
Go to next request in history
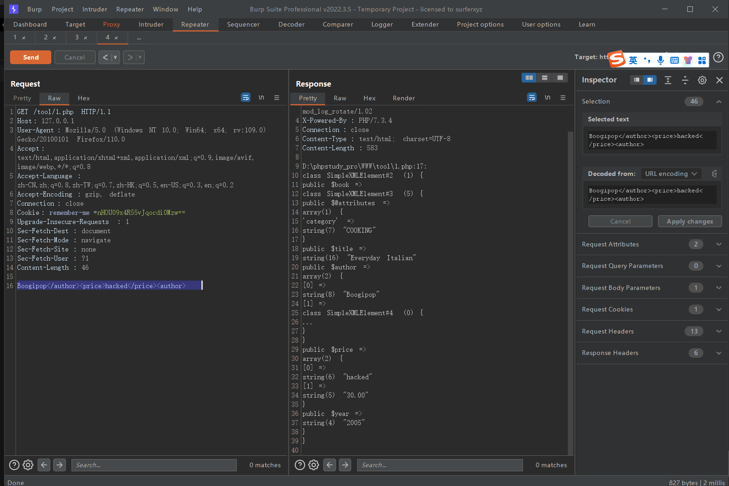pos(130,57)
